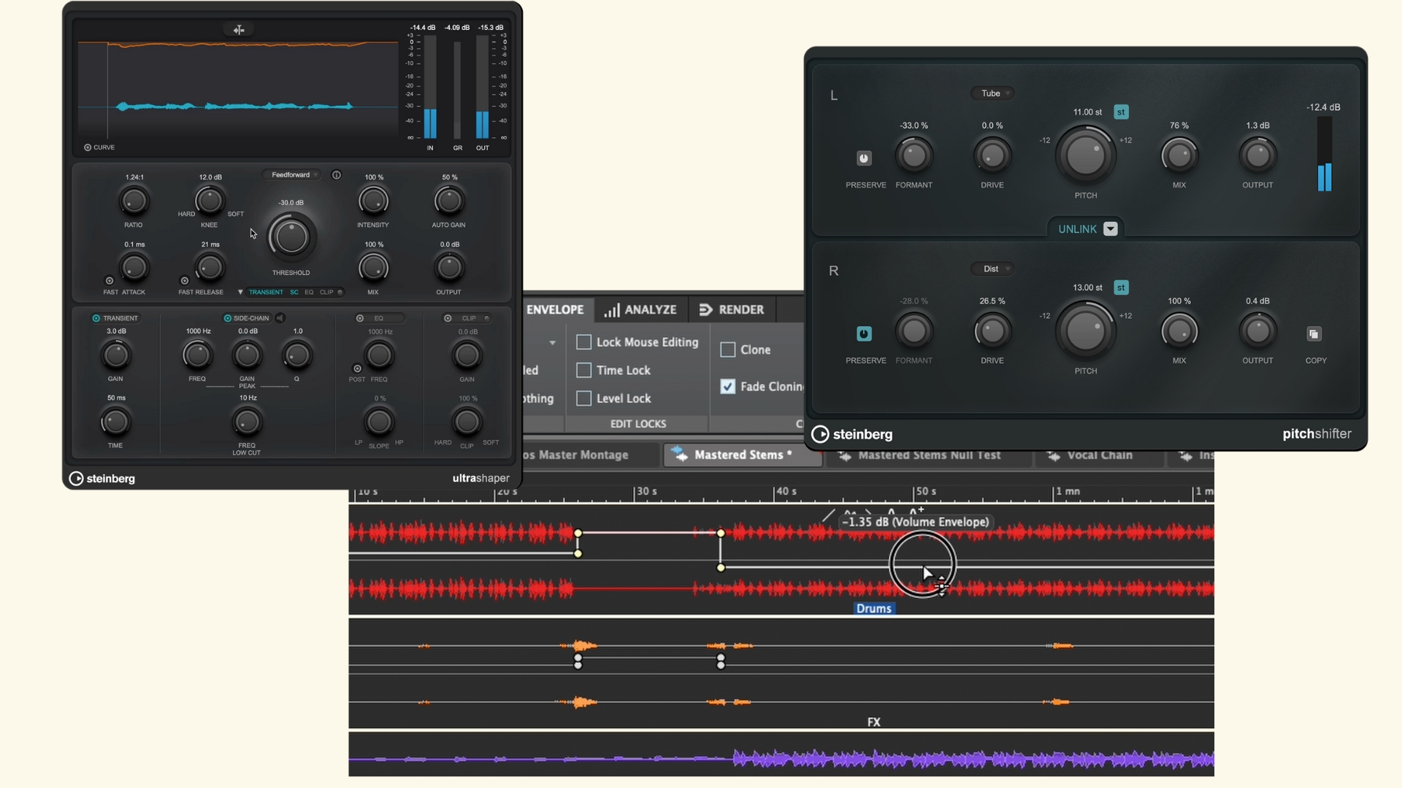Toggle the L channel PRESERVE formant button
This screenshot has height=788, width=1402.
[x=864, y=158]
